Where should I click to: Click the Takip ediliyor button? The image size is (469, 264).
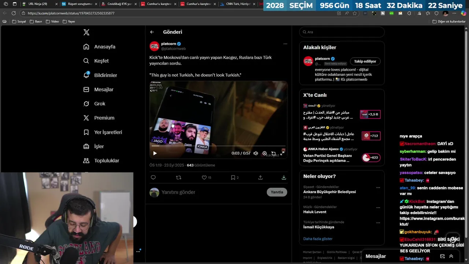[365, 61]
